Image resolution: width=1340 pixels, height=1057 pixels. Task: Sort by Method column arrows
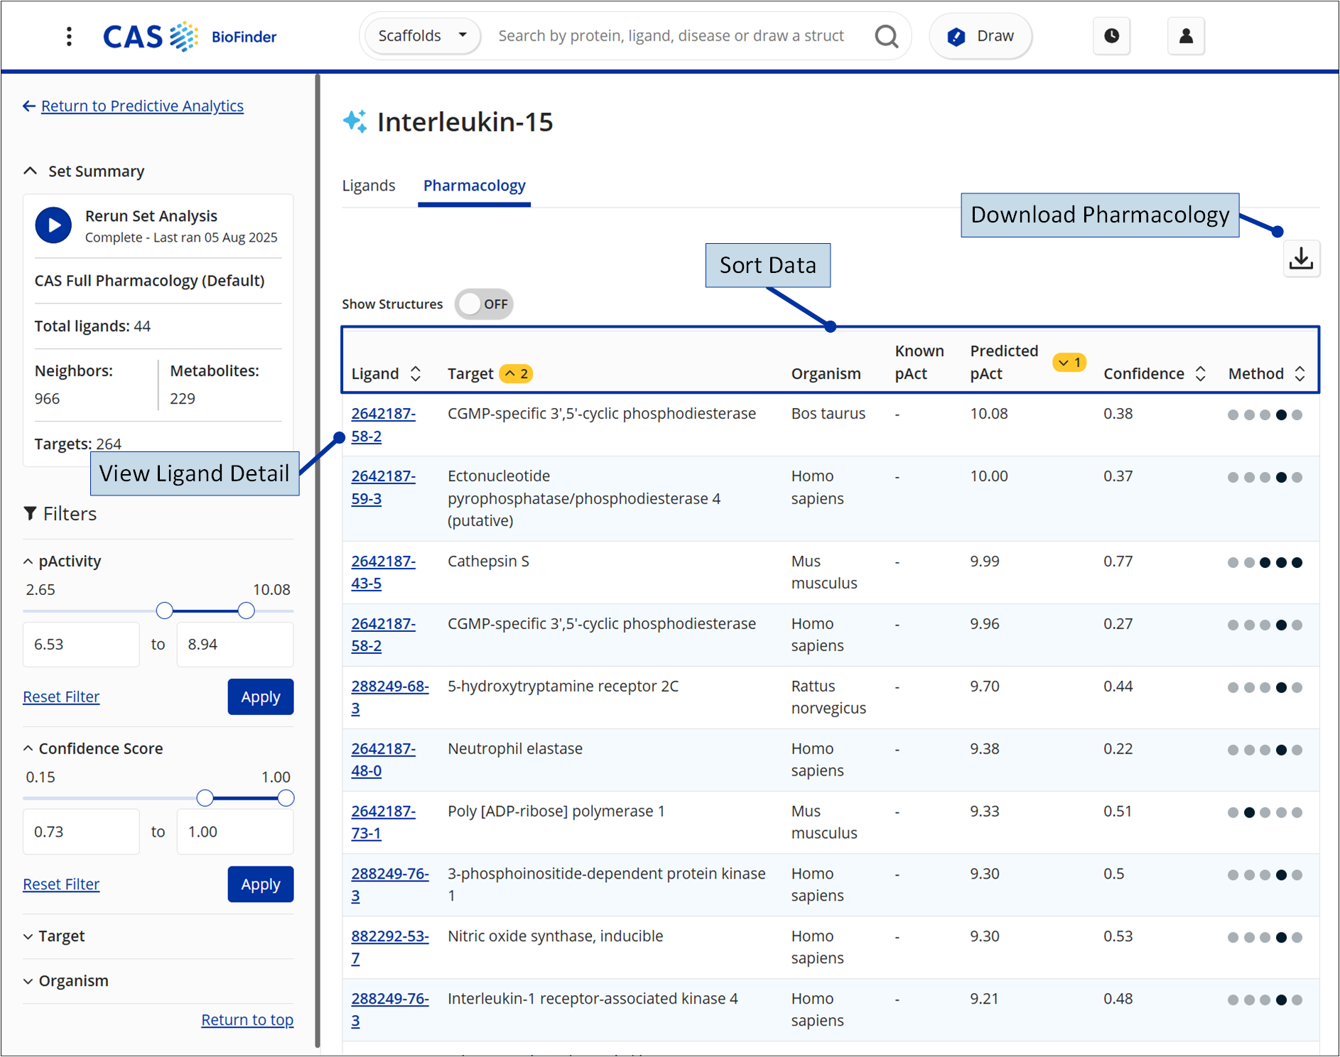[1300, 374]
